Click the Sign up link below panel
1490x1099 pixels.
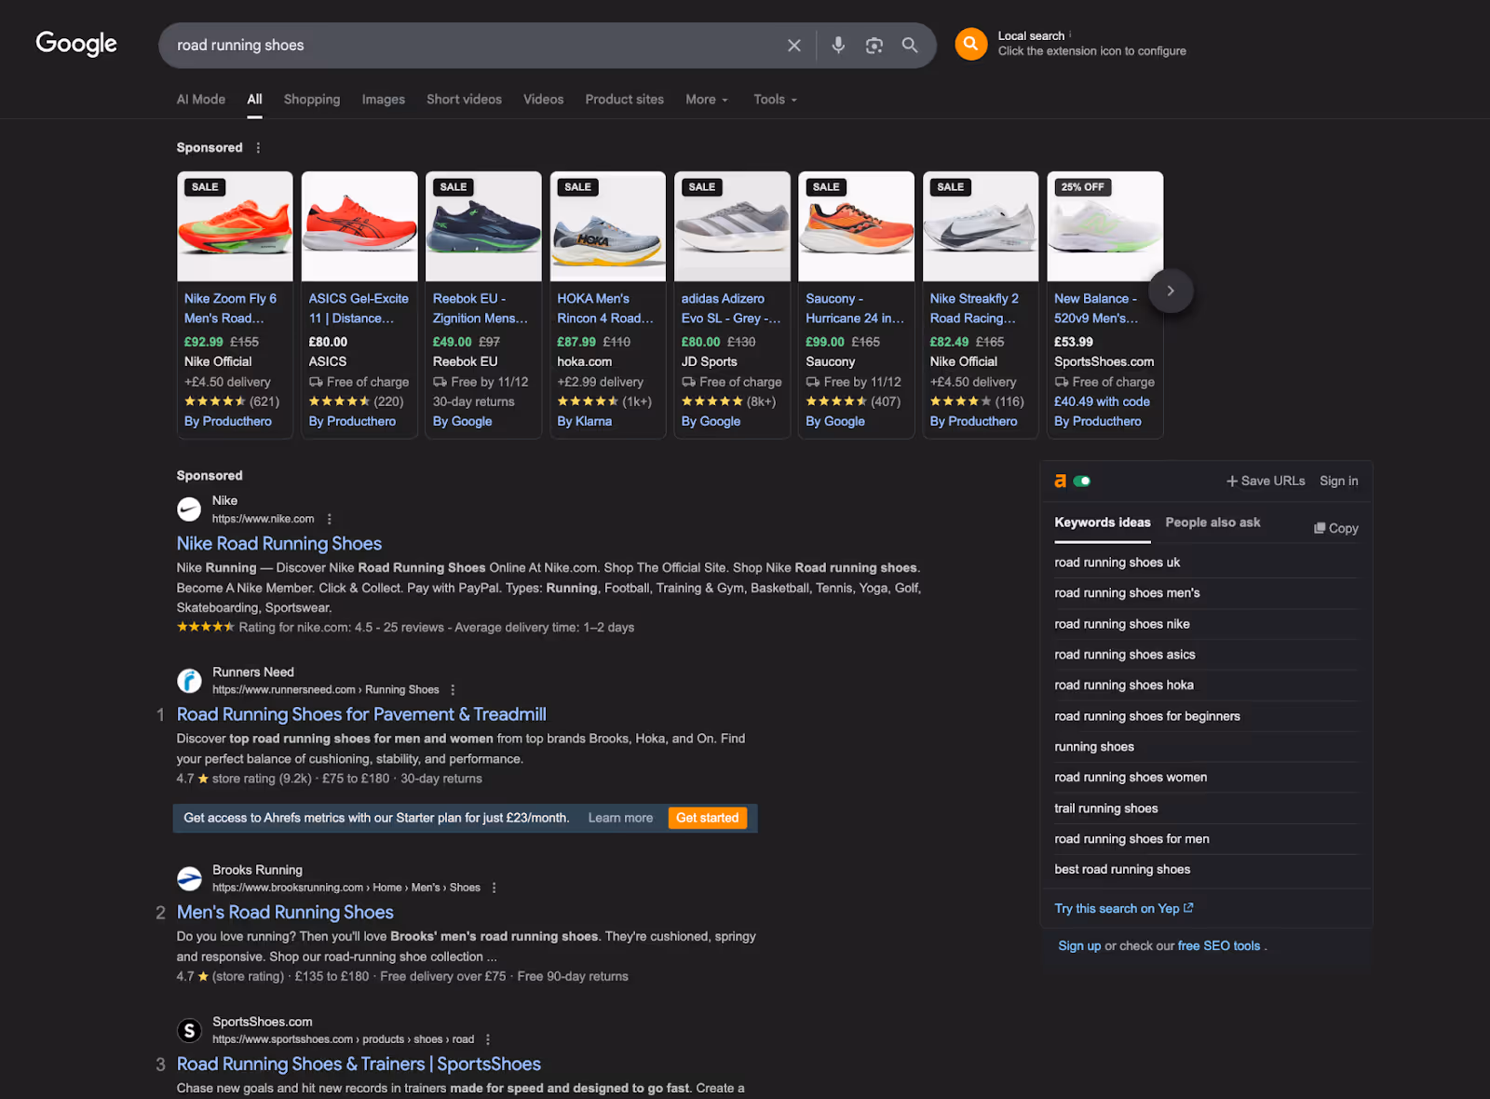[x=1079, y=946]
